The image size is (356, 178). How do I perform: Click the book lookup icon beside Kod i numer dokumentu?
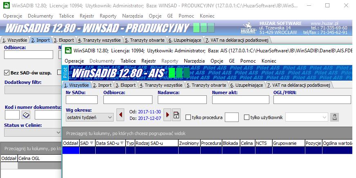coord(26,115)
